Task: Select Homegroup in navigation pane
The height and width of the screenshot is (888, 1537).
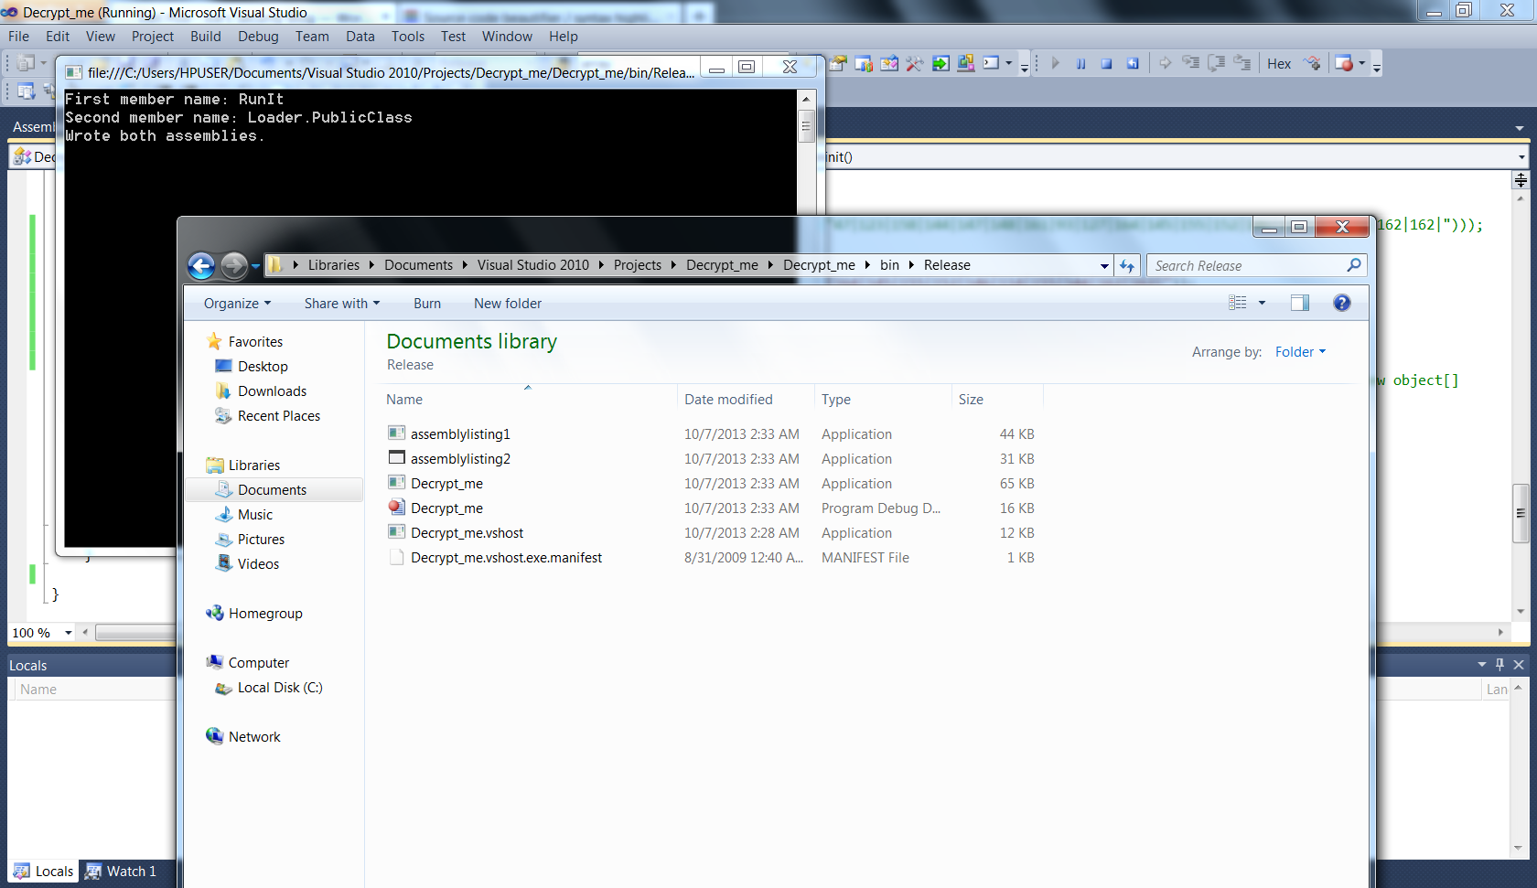Action: (x=265, y=614)
